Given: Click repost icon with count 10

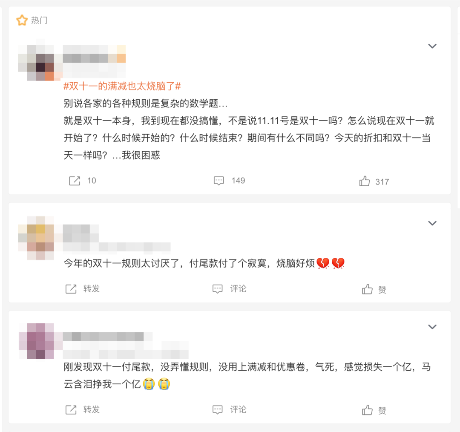Looking at the screenshot, I should click(x=75, y=181).
